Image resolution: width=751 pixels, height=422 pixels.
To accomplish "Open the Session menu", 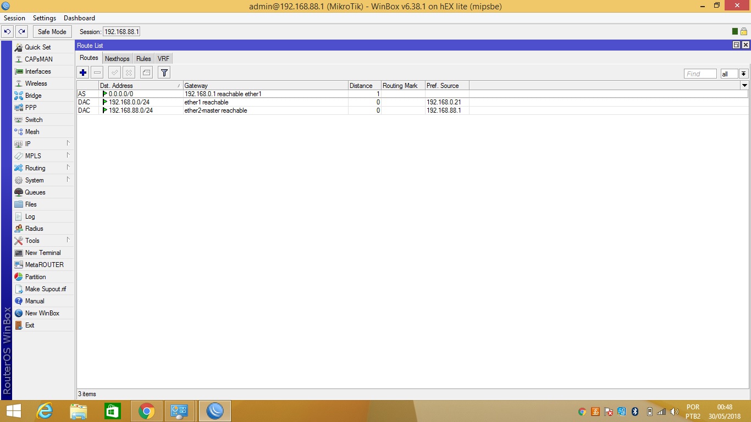I will pyautogui.click(x=15, y=18).
